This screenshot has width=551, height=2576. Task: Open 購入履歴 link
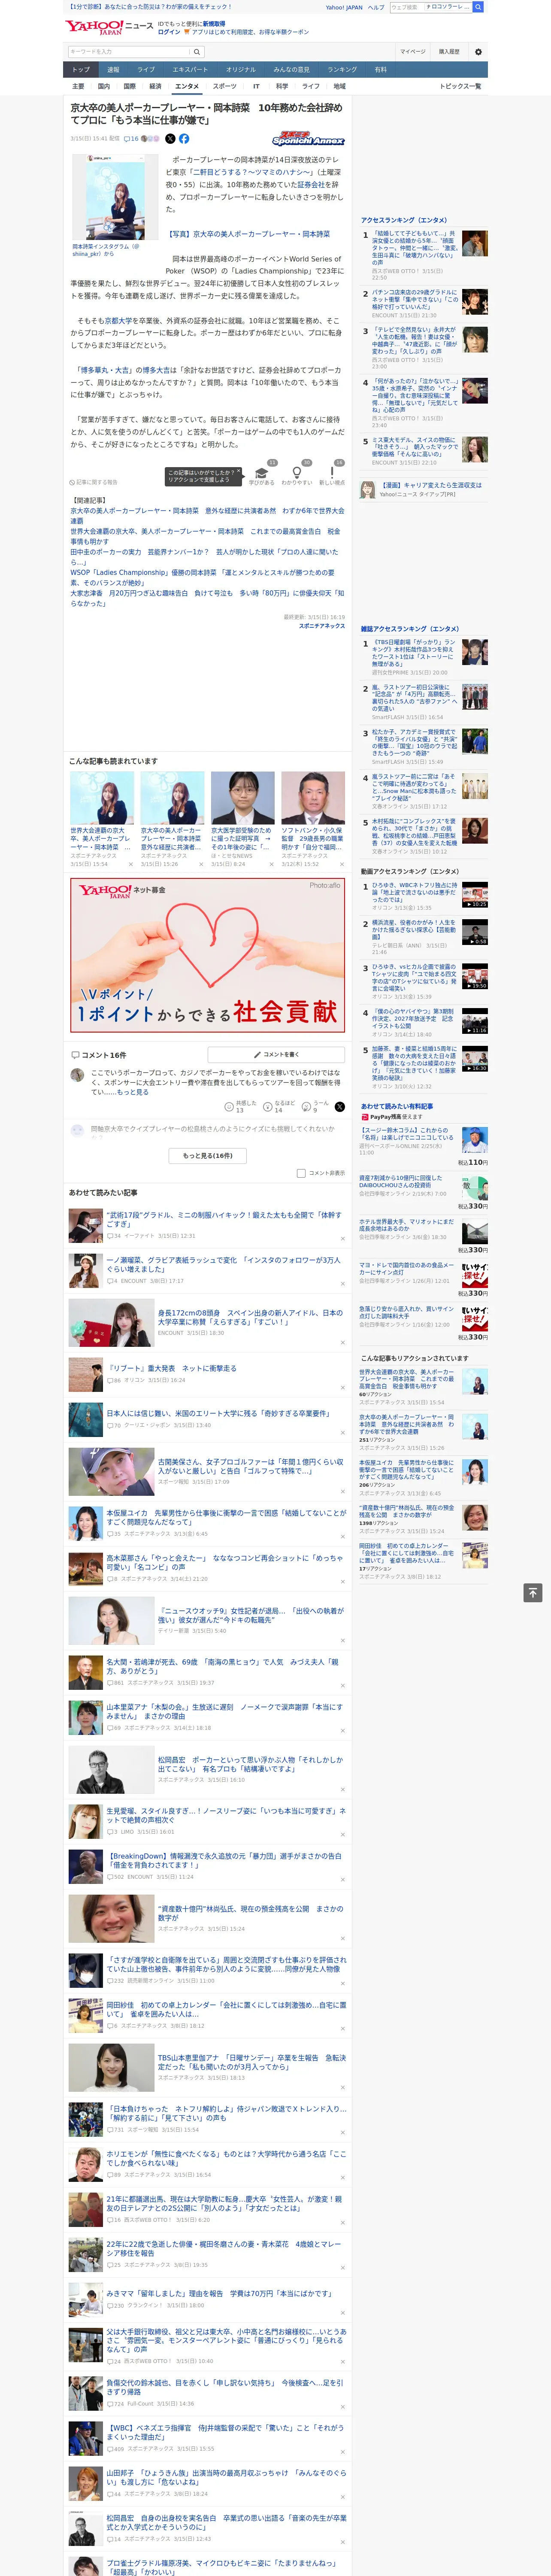pos(449,52)
